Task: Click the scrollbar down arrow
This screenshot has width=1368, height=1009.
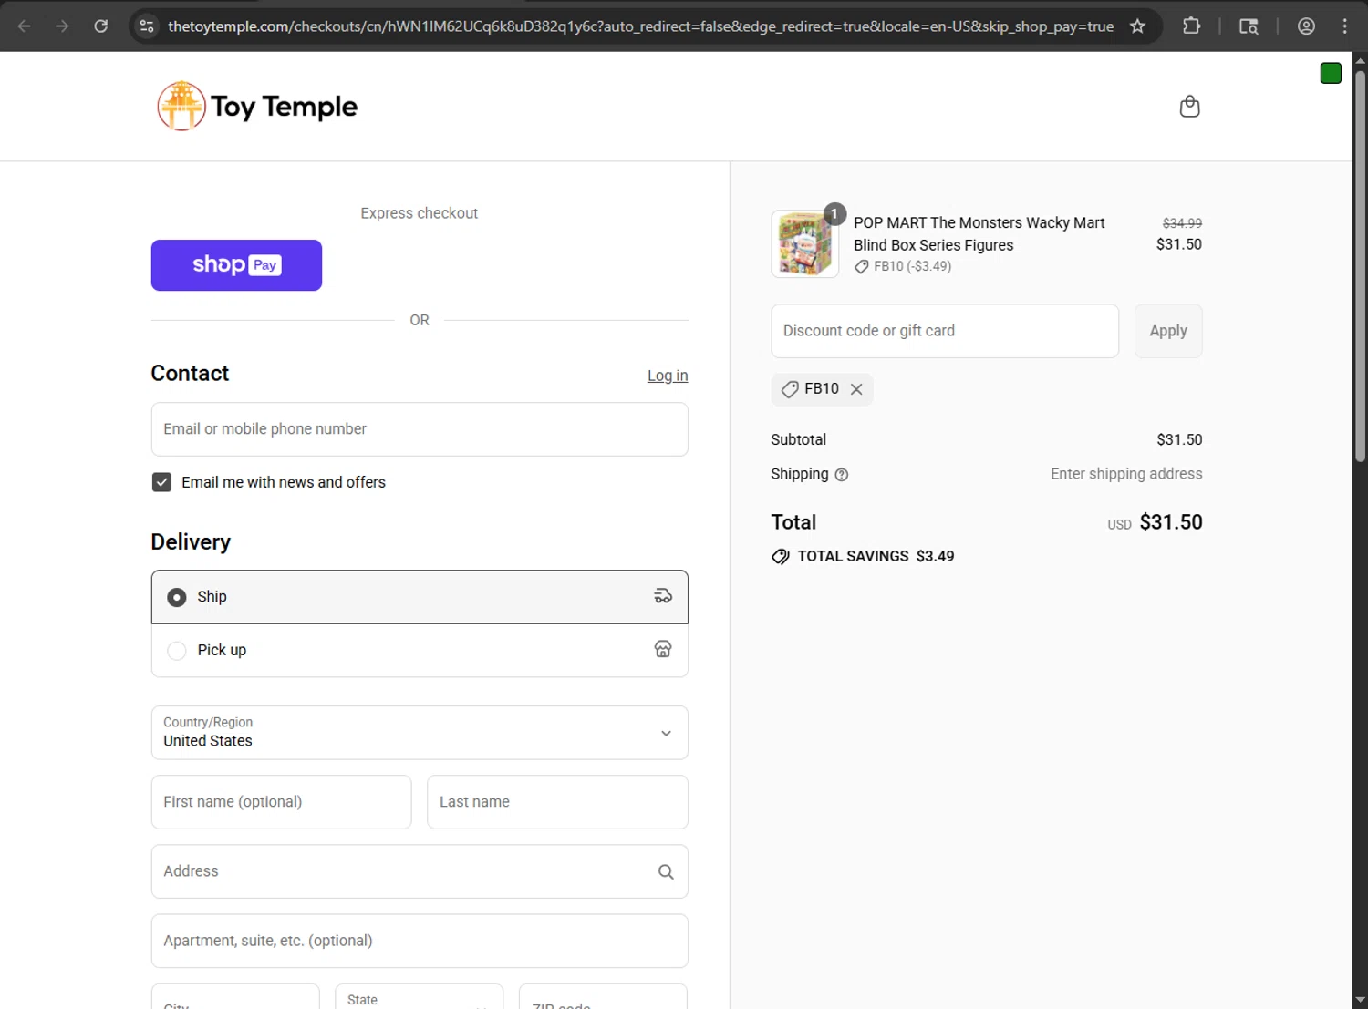Action: click(1360, 1001)
